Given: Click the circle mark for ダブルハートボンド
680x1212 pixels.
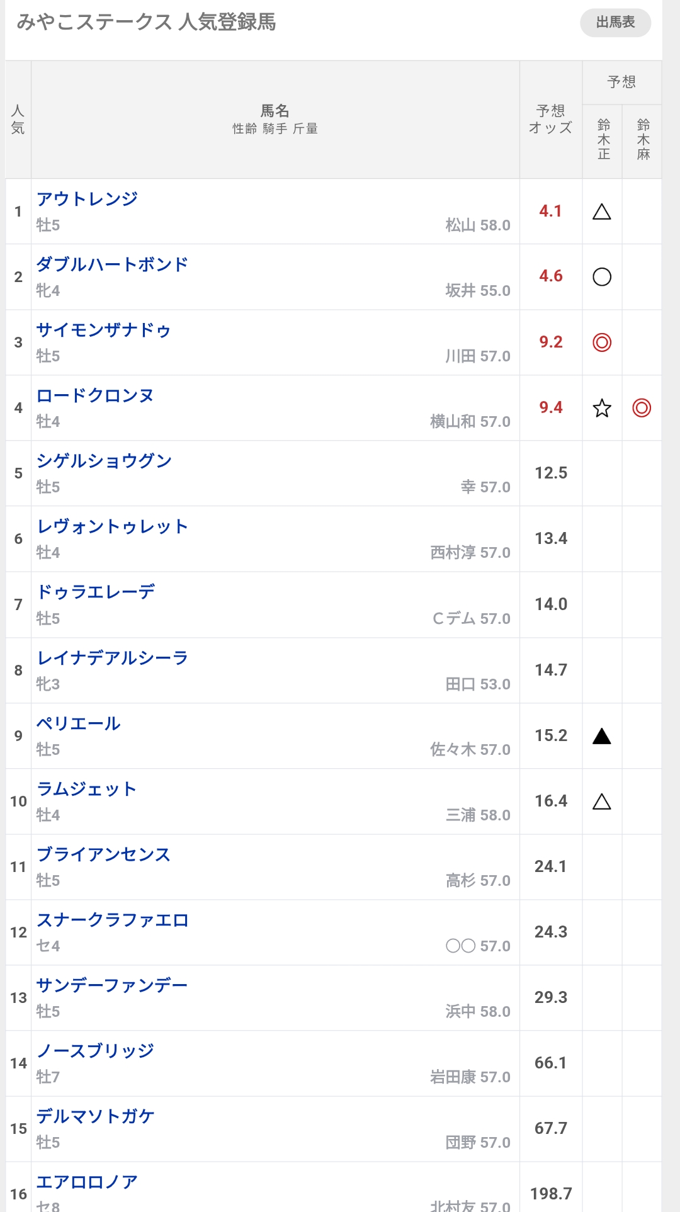Looking at the screenshot, I should (602, 277).
